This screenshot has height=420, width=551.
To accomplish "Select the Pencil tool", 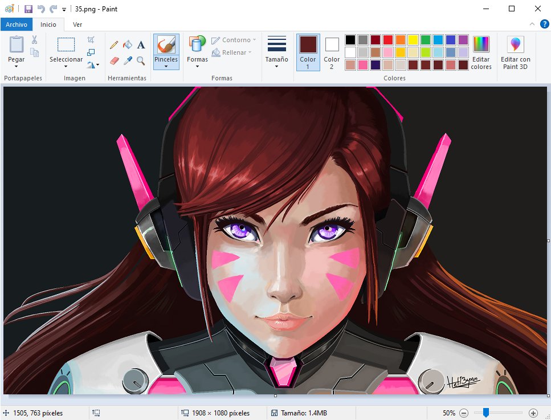I will coord(114,44).
